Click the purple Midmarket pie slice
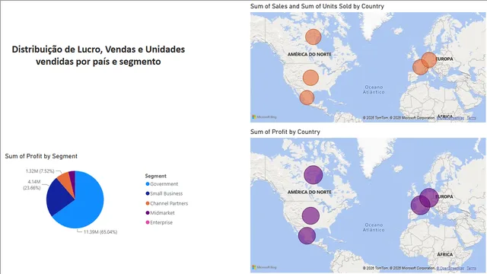This screenshot has width=487, height=274. click(72, 179)
